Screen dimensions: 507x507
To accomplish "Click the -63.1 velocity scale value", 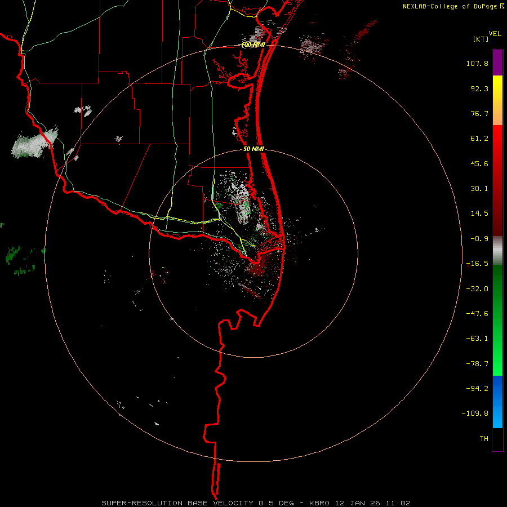I will [477, 339].
